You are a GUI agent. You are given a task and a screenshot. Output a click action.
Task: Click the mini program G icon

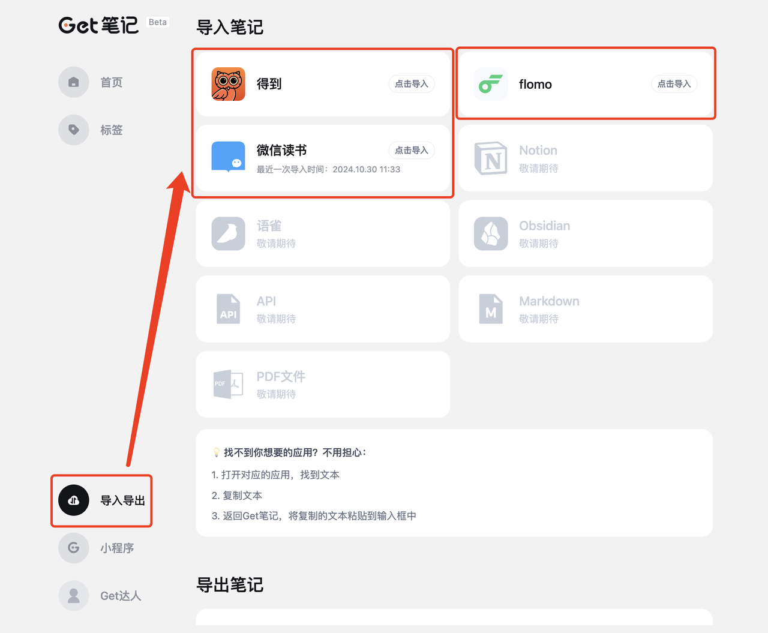[74, 548]
